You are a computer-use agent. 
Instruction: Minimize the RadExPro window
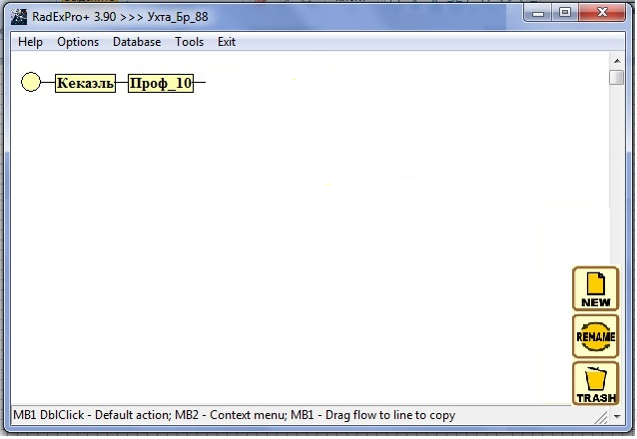coord(538,13)
